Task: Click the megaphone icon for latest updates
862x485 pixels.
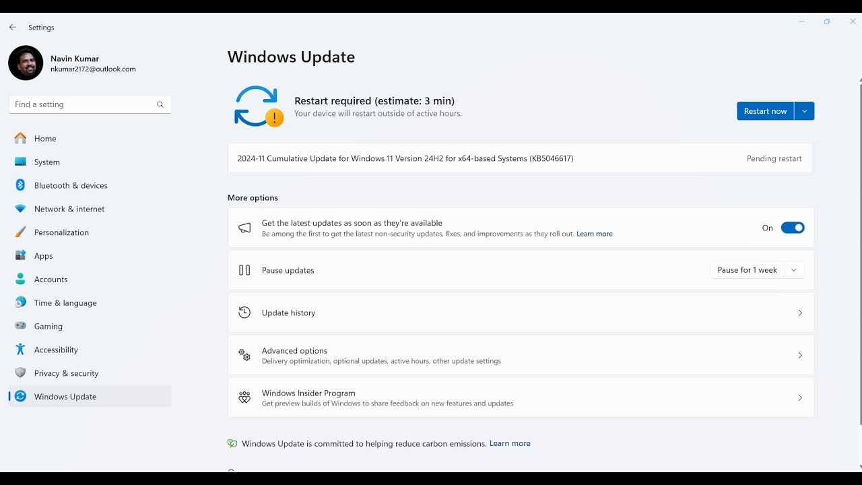Action: coord(244,228)
